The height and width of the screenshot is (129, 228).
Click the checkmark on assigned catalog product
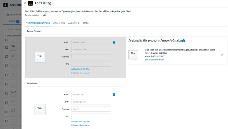point(222,55)
